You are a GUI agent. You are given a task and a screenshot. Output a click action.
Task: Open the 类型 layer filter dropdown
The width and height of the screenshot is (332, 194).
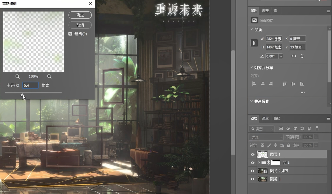[x=262, y=128]
